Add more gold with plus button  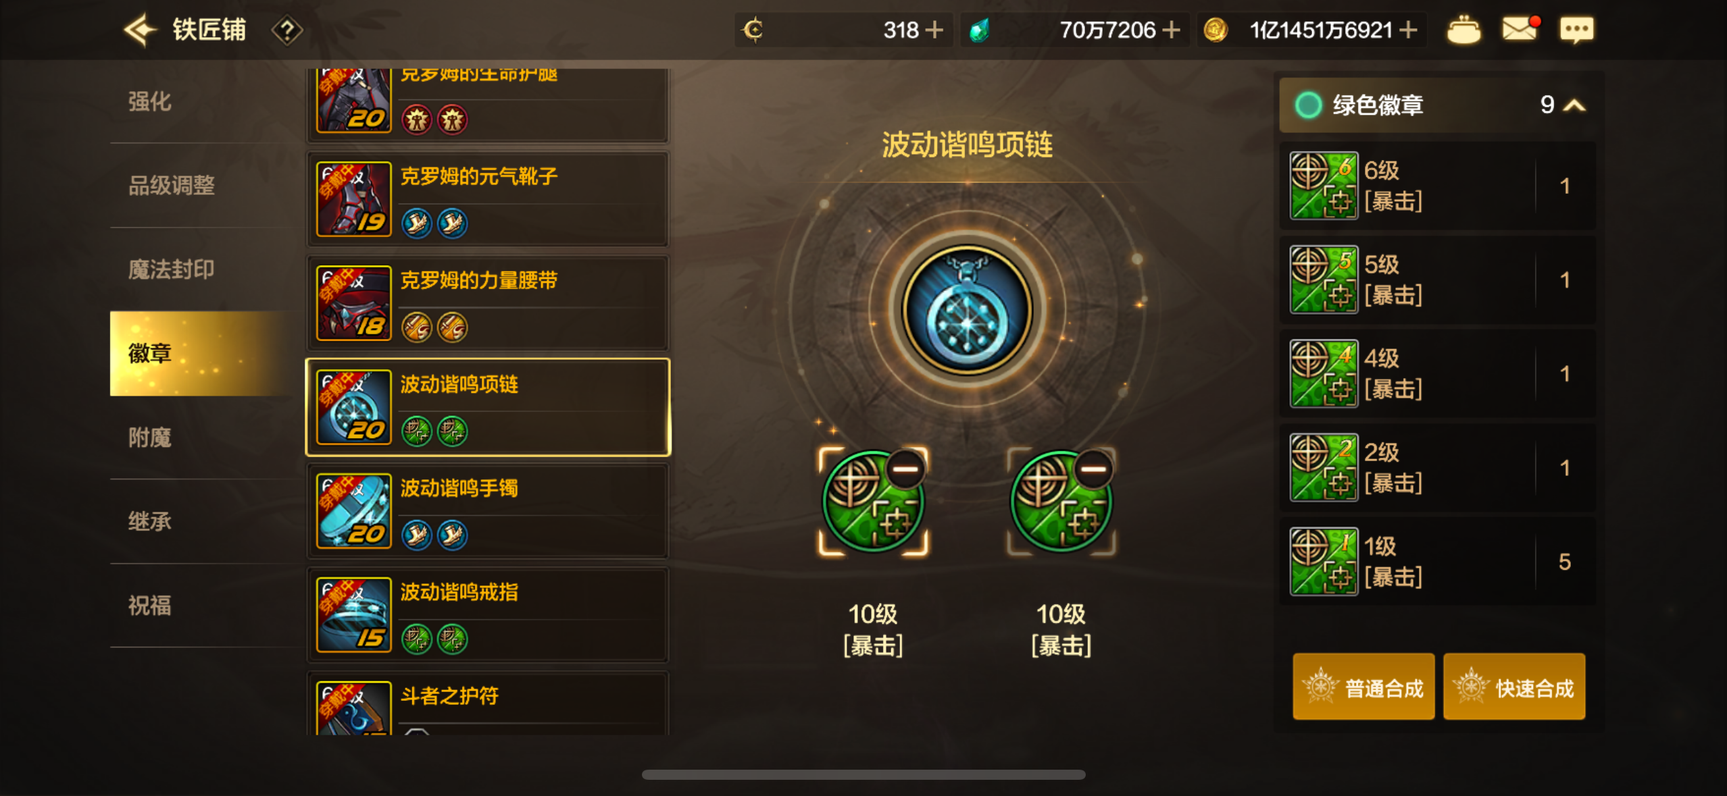tap(1408, 30)
